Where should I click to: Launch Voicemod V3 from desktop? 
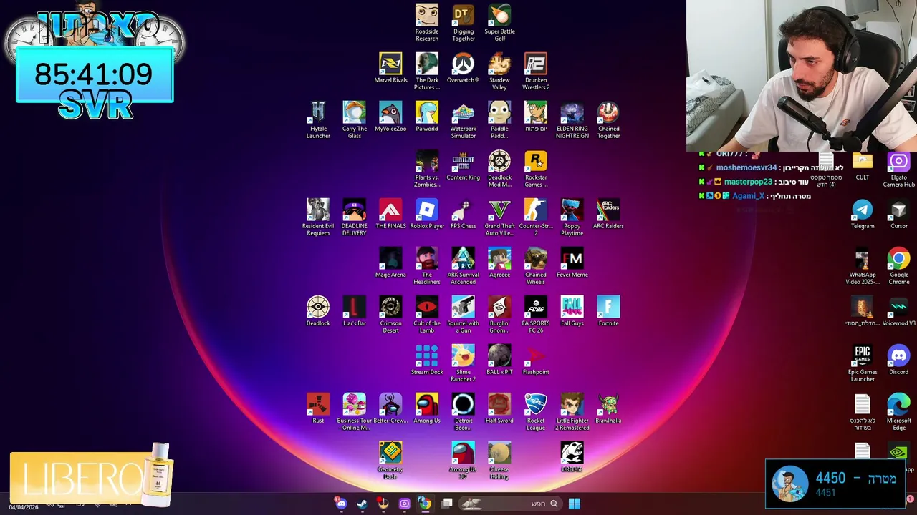[899, 311]
